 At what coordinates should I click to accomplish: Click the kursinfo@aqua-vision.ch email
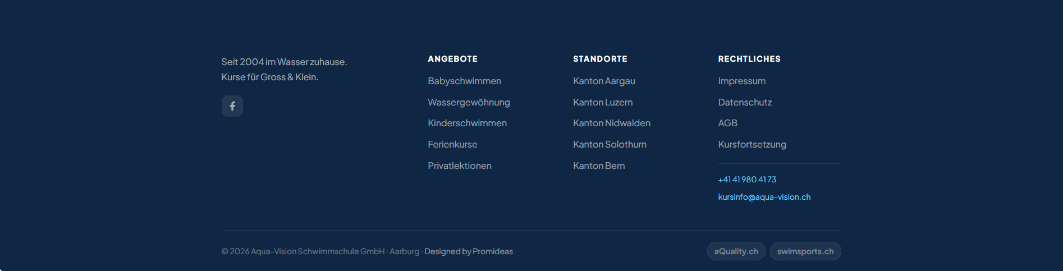pos(764,197)
